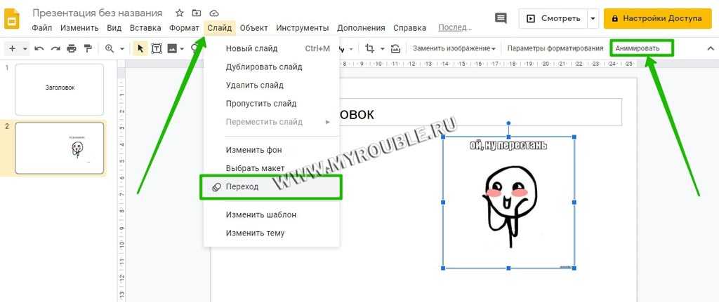Click the redo arrow in toolbar

click(55, 48)
